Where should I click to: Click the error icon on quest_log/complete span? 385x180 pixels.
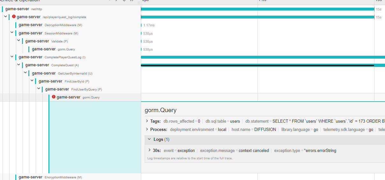pos(14,17)
